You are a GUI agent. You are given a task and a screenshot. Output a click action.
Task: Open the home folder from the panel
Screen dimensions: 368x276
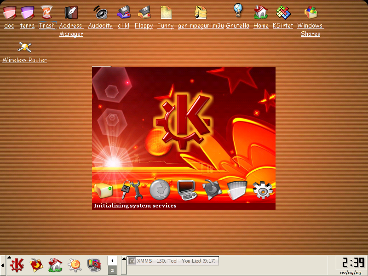pyautogui.click(x=55, y=265)
